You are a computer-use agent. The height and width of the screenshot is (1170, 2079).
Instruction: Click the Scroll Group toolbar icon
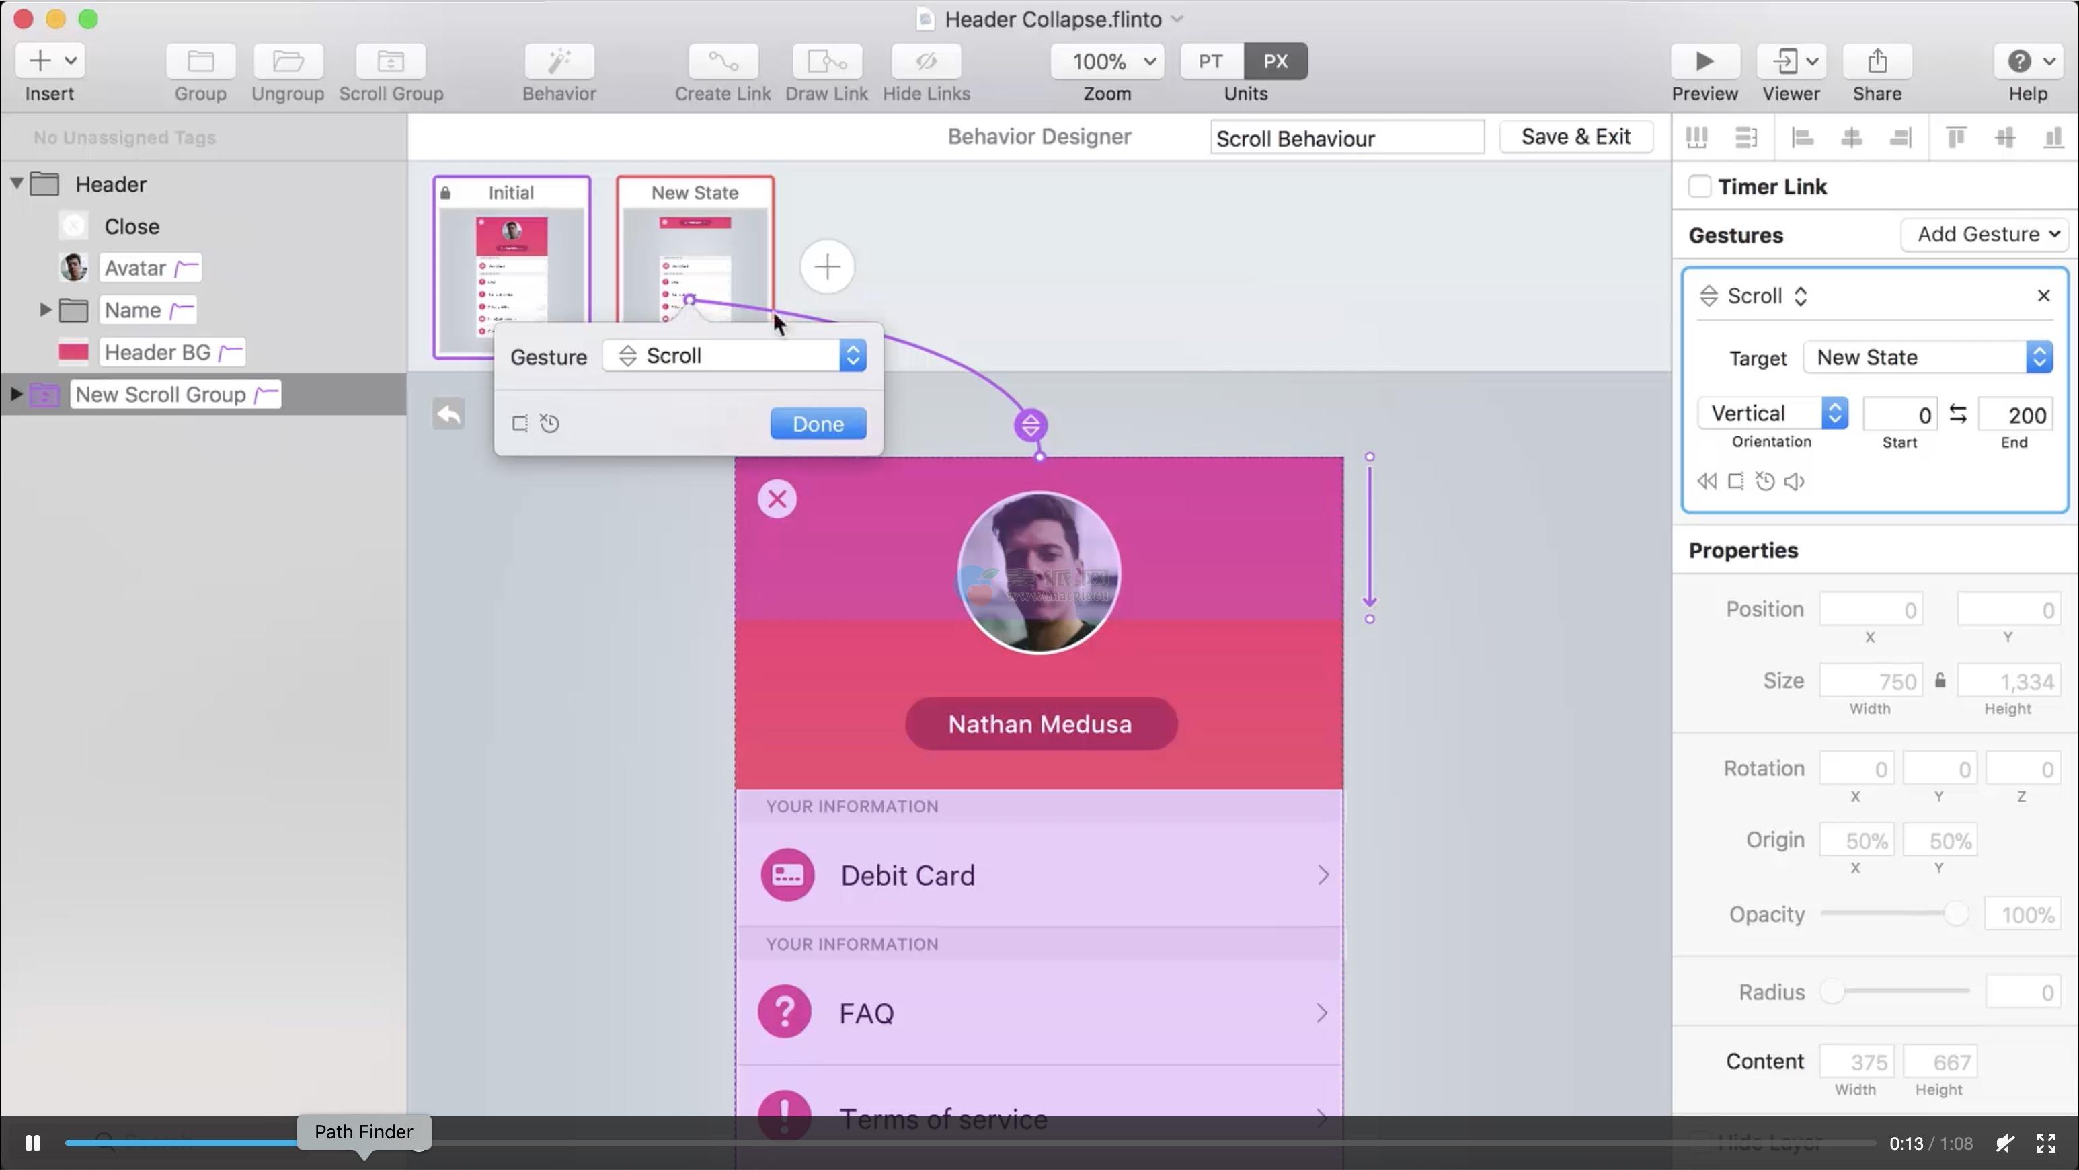[391, 61]
